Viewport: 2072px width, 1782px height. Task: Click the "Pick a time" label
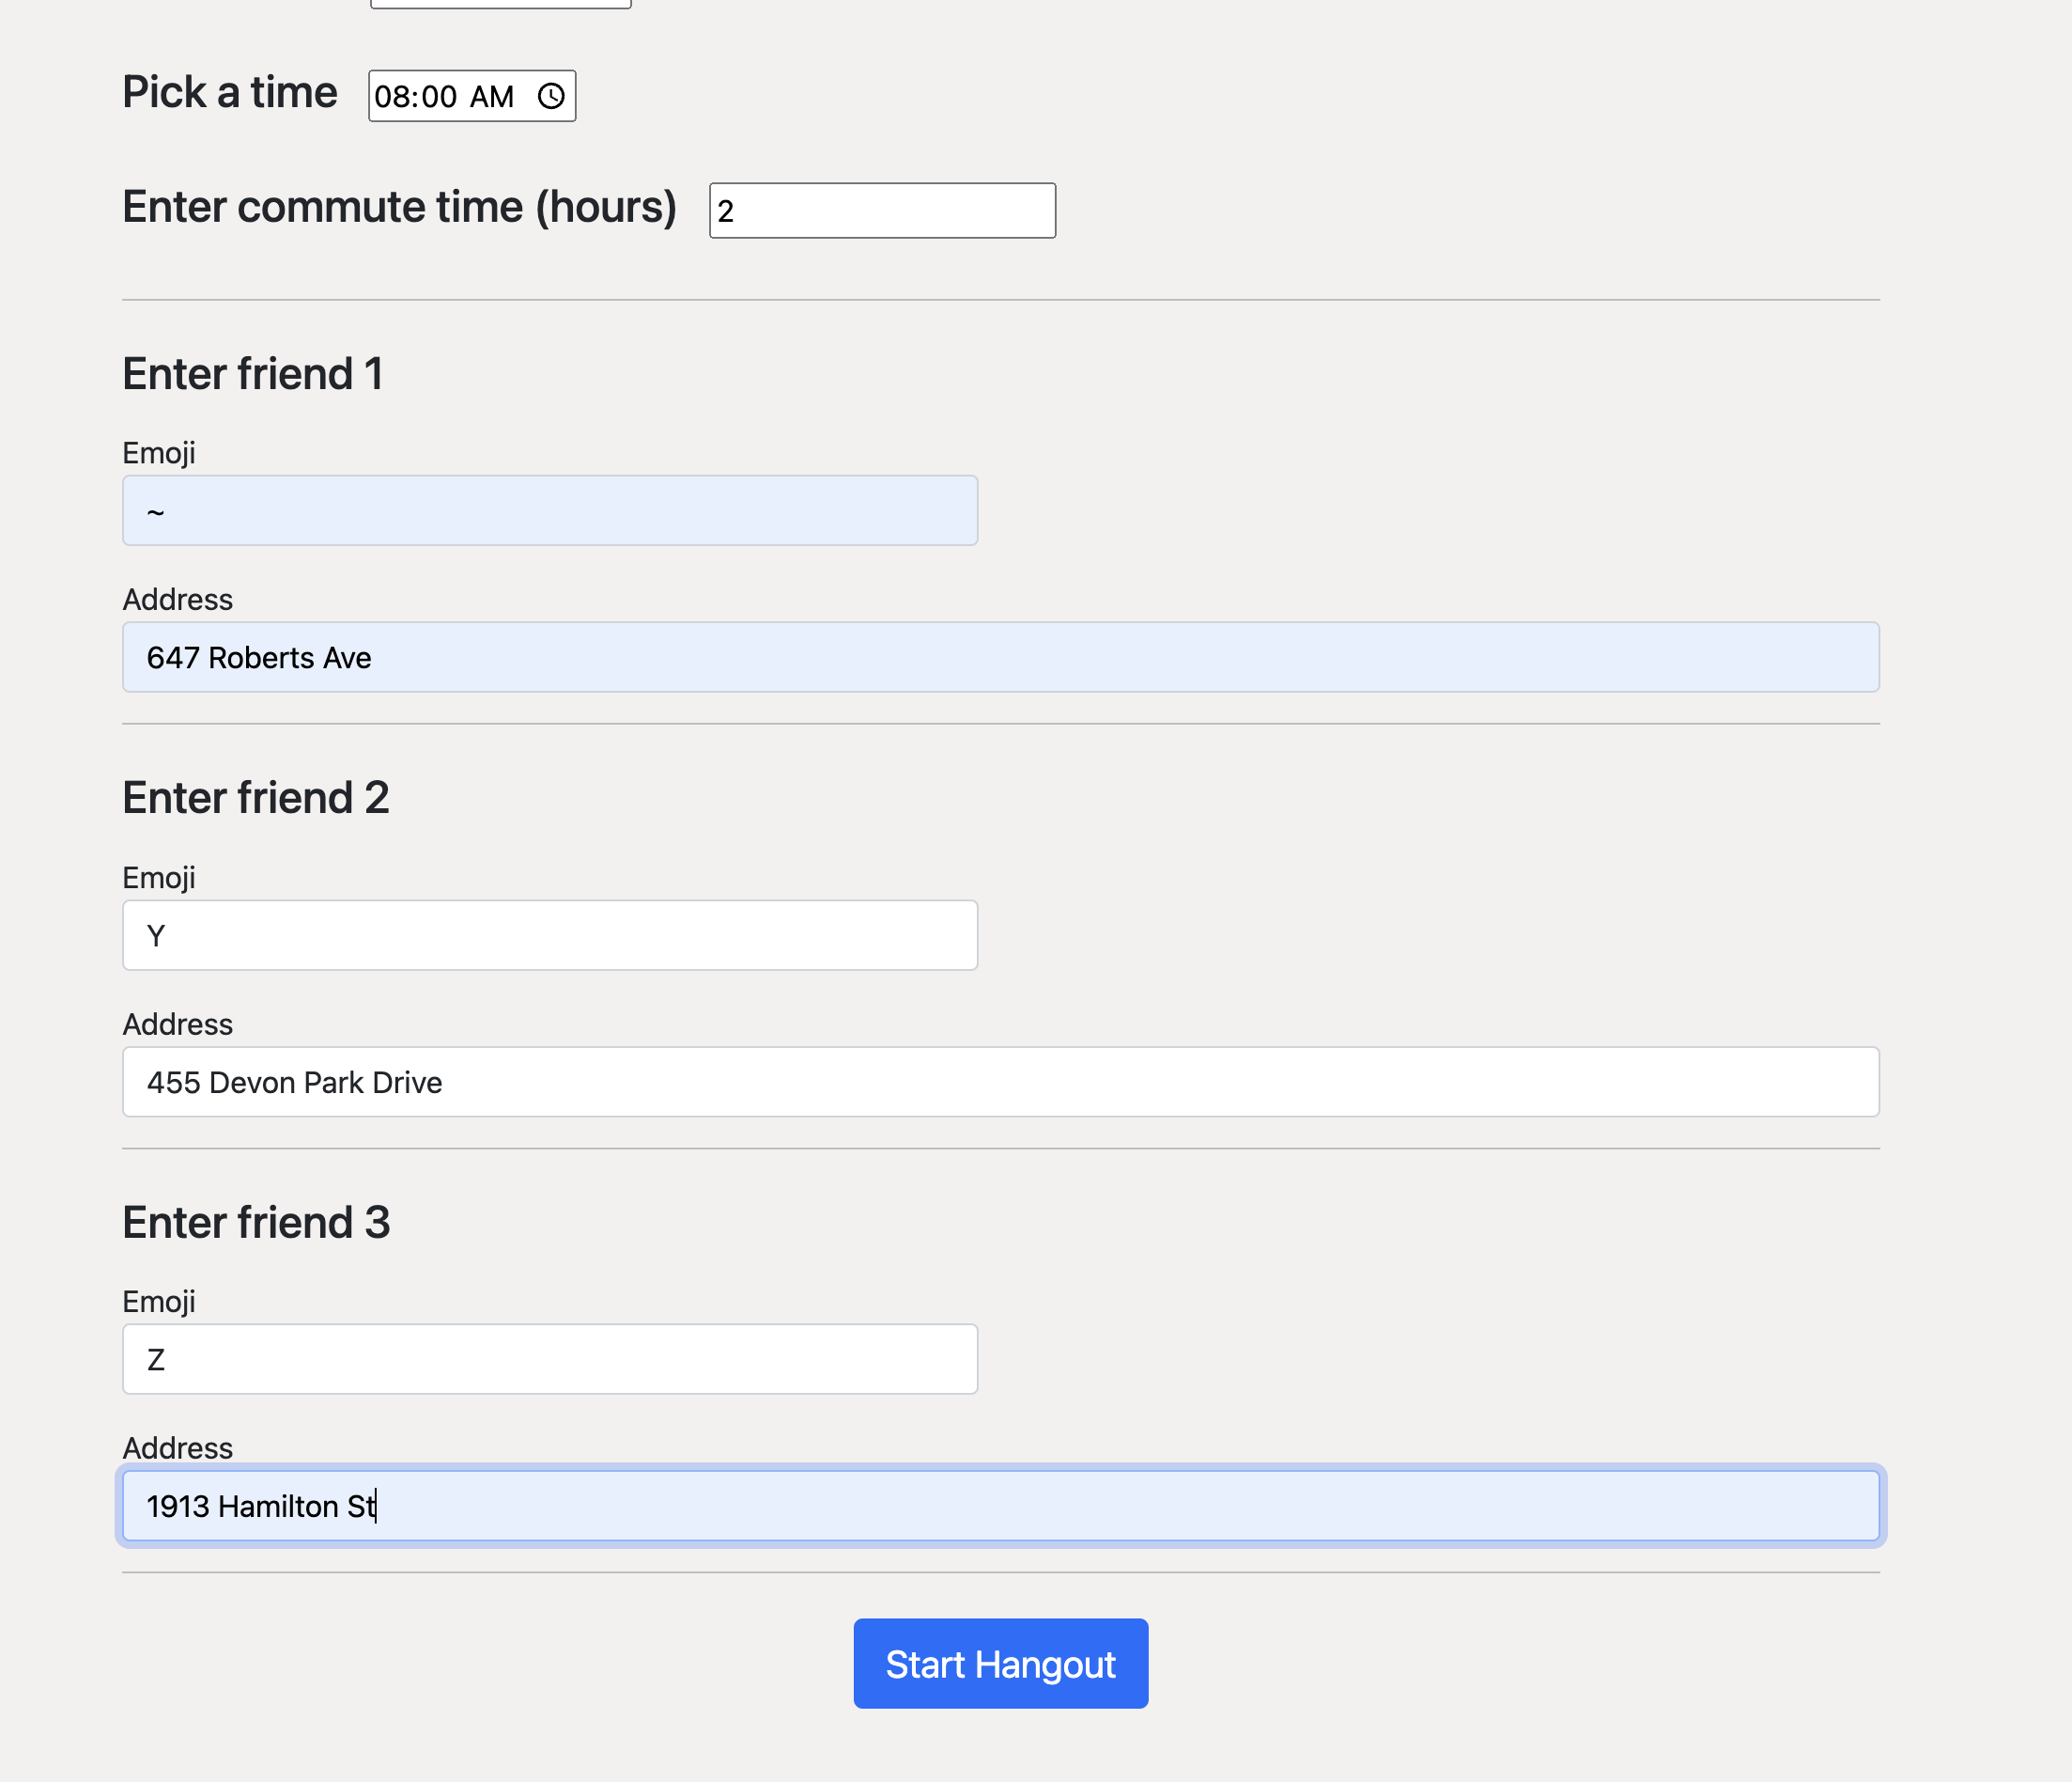click(229, 93)
